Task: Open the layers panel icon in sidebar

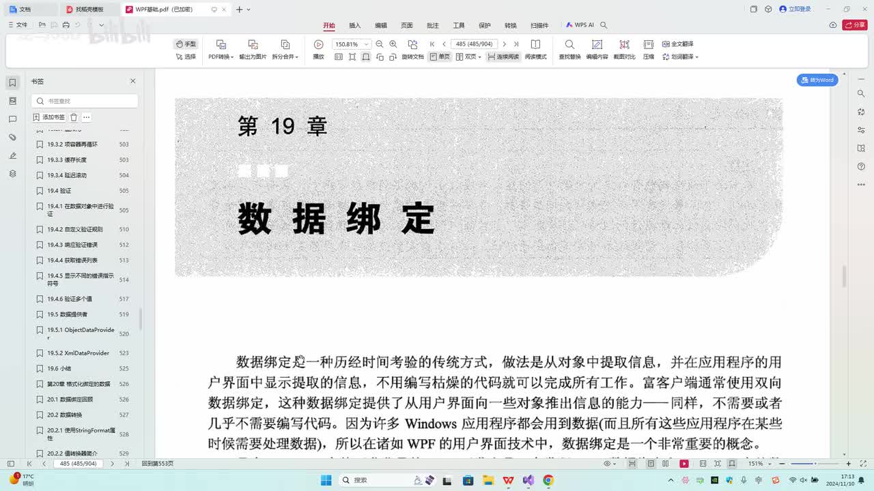Action: tap(12, 174)
